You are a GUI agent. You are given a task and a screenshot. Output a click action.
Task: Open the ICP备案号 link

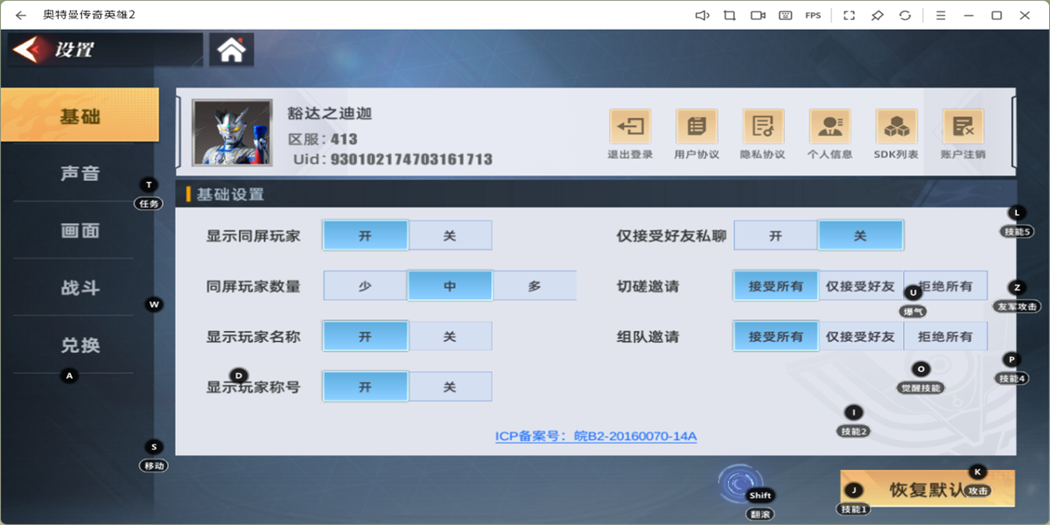(596, 436)
